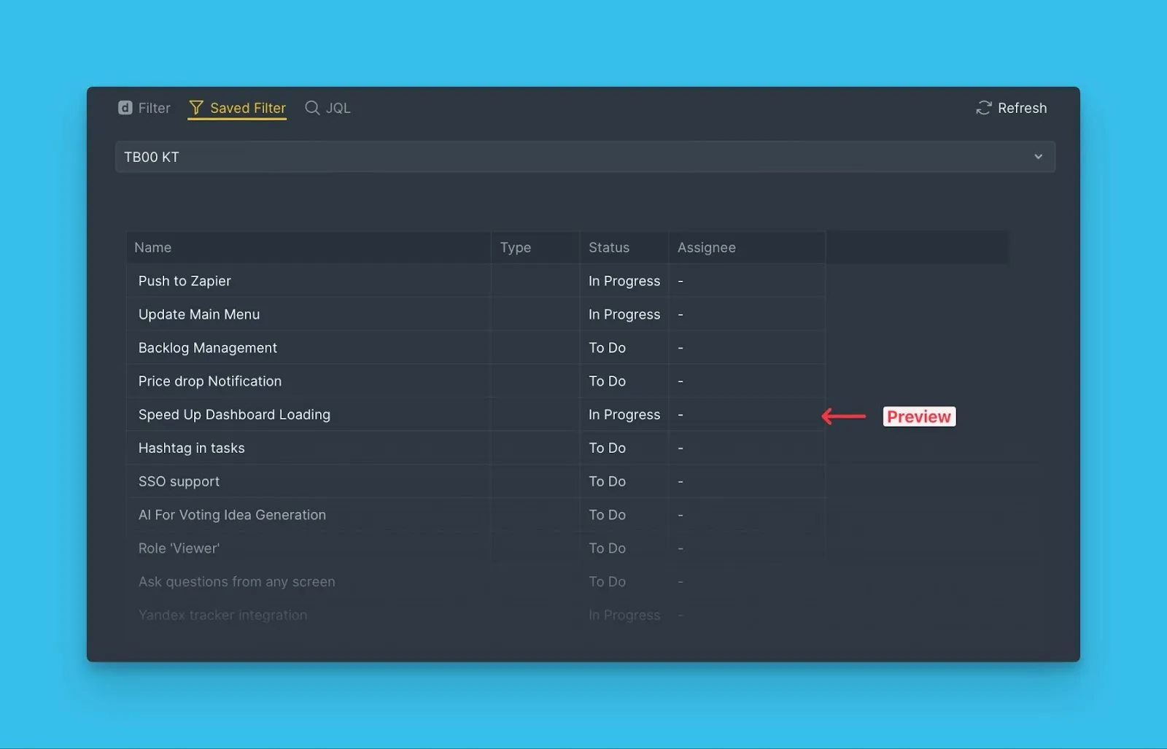Select Speed Up Dashboard Loading issue
This screenshot has height=749, width=1167.
coord(234,414)
